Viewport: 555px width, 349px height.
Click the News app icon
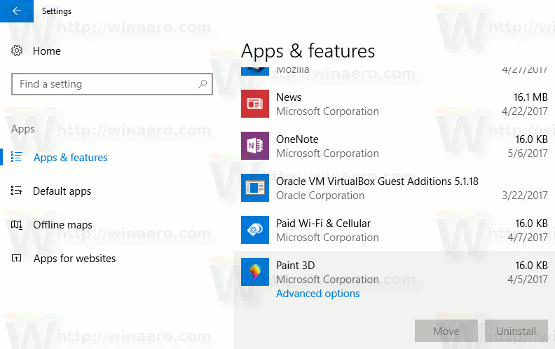tap(255, 104)
